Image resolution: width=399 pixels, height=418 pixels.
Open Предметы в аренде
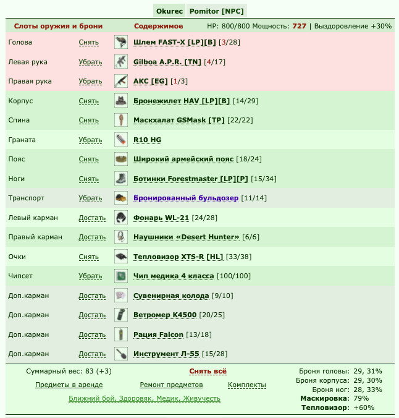click(x=69, y=385)
